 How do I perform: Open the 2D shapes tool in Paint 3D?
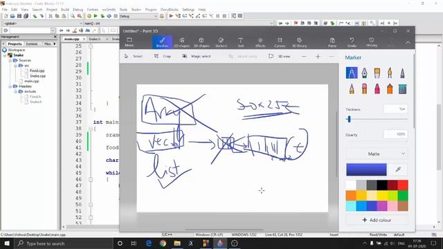pyautogui.click(x=181, y=42)
